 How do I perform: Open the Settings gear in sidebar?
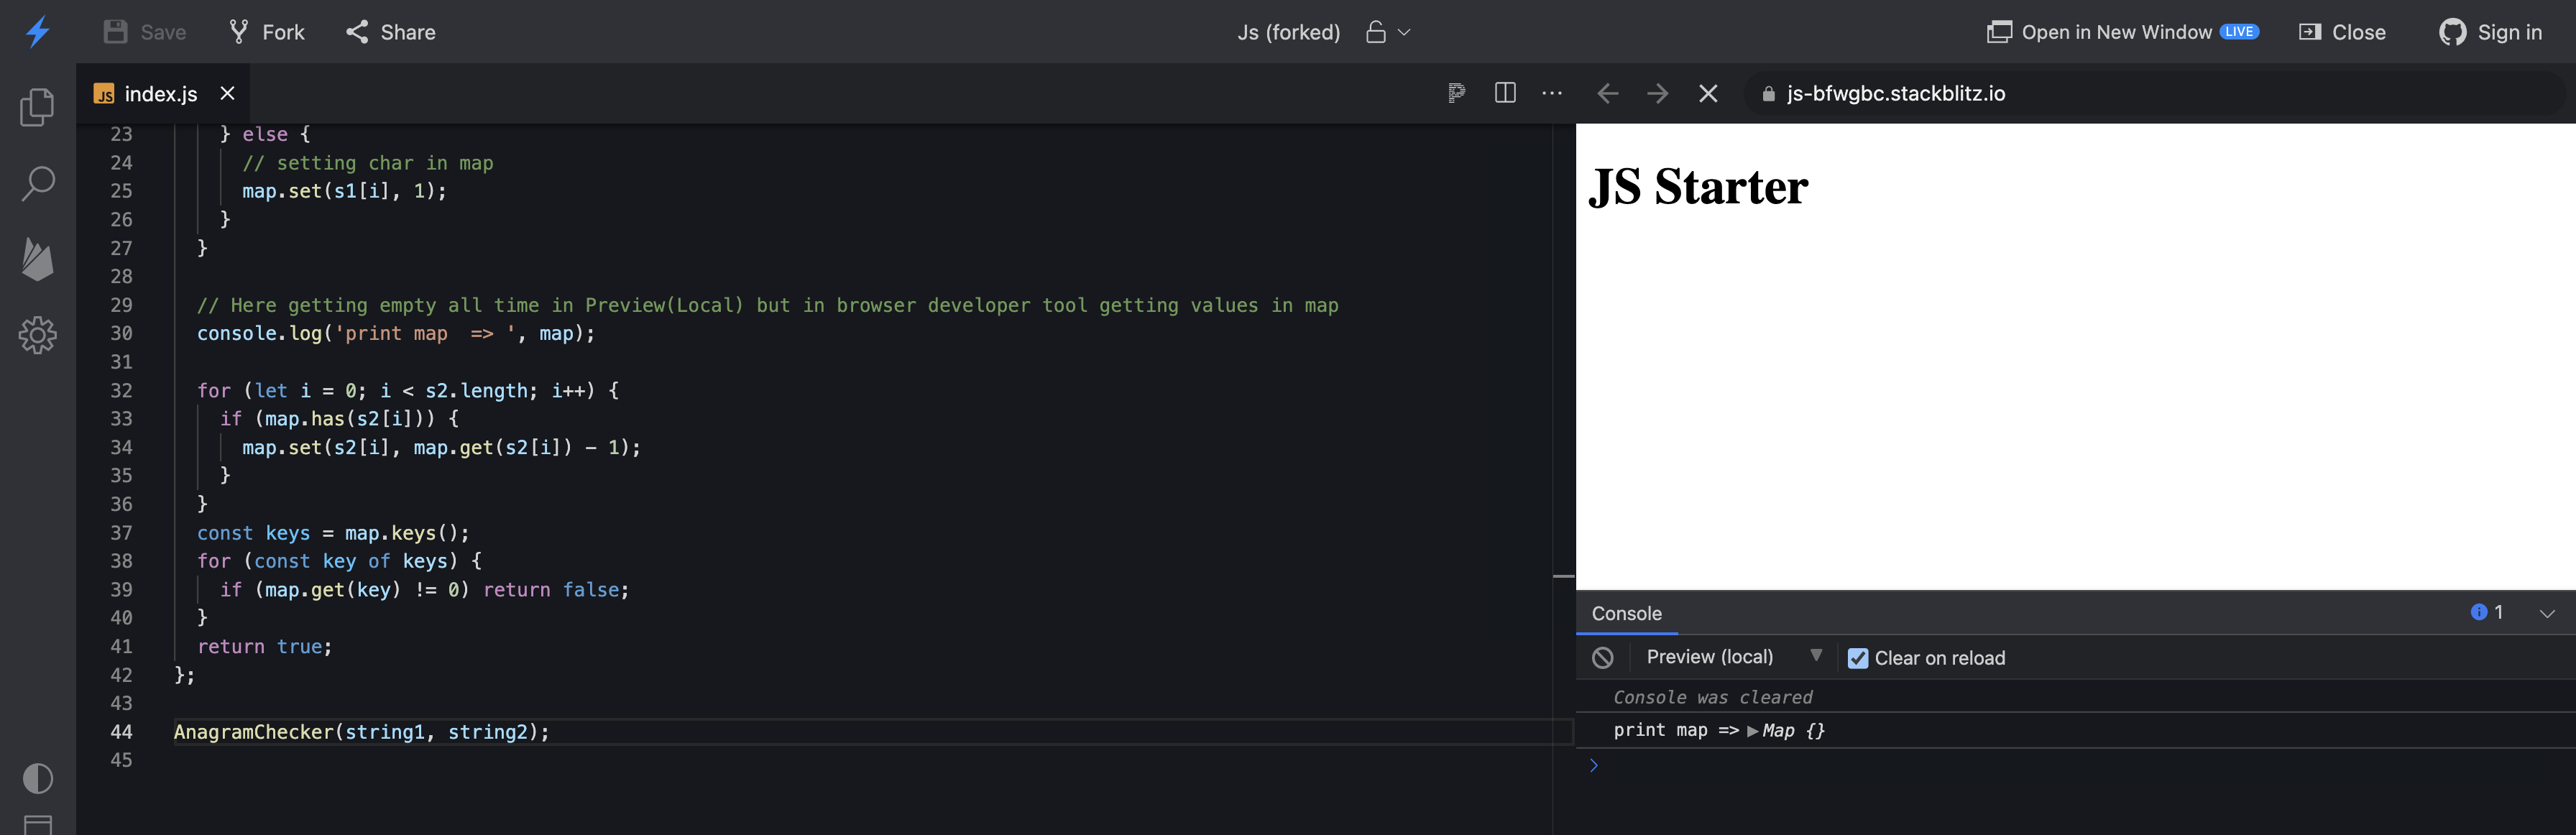(37, 335)
